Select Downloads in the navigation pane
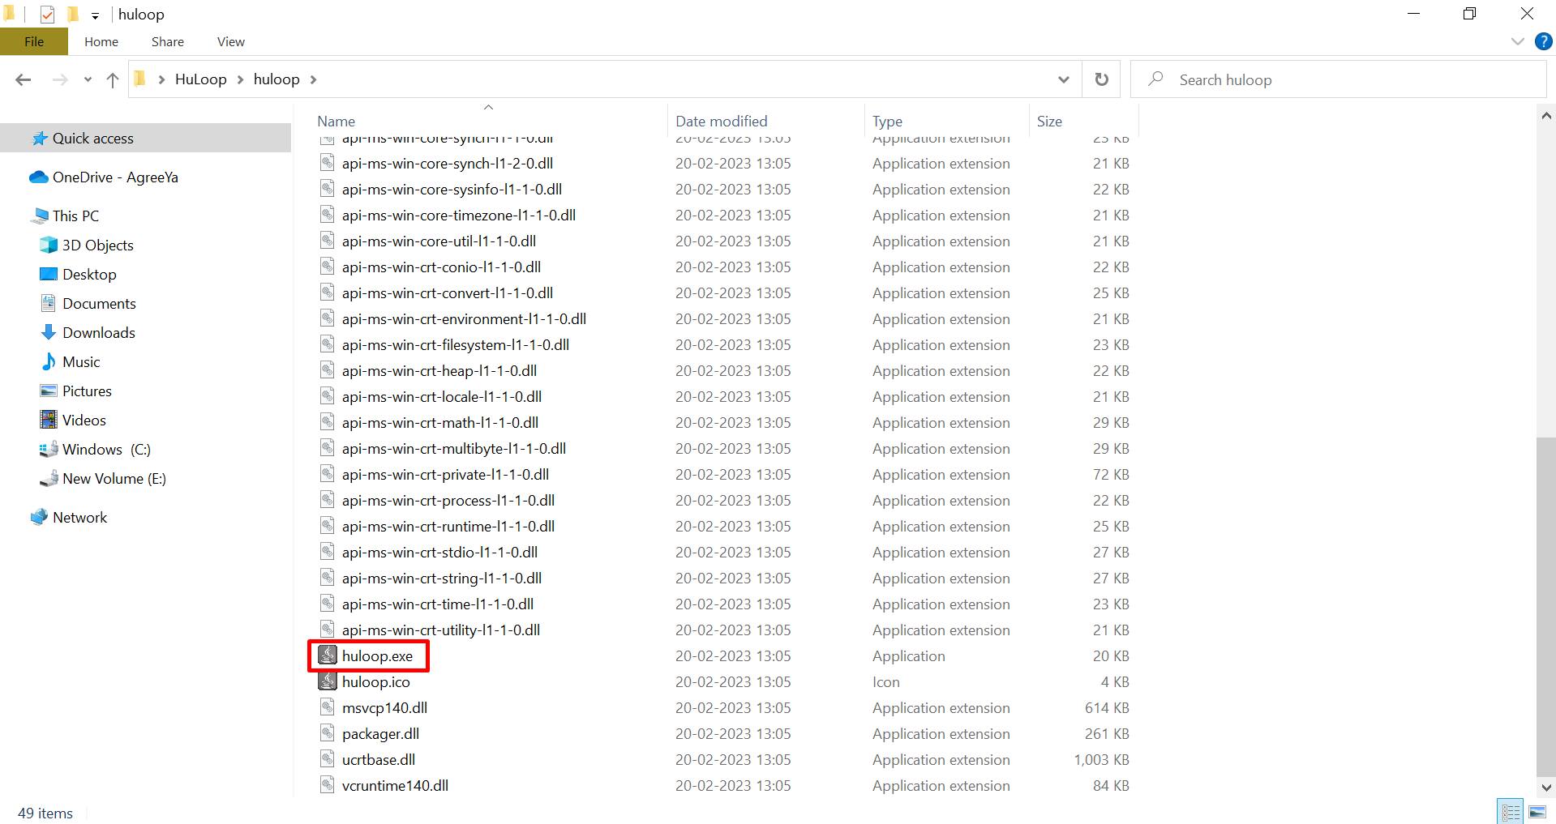This screenshot has height=824, width=1556. 98,333
